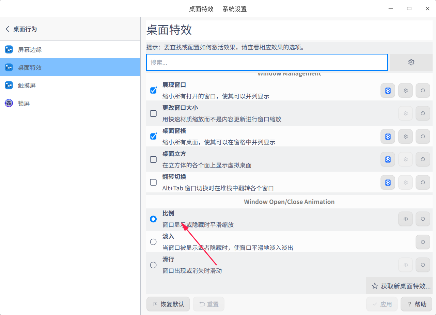436x315 pixels.
Task: Play preview of 桌面立方 effect
Action: click(x=388, y=159)
